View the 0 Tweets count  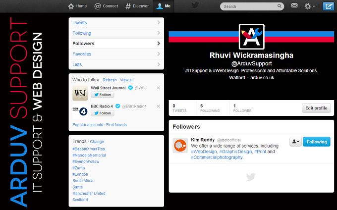(x=179, y=108)
